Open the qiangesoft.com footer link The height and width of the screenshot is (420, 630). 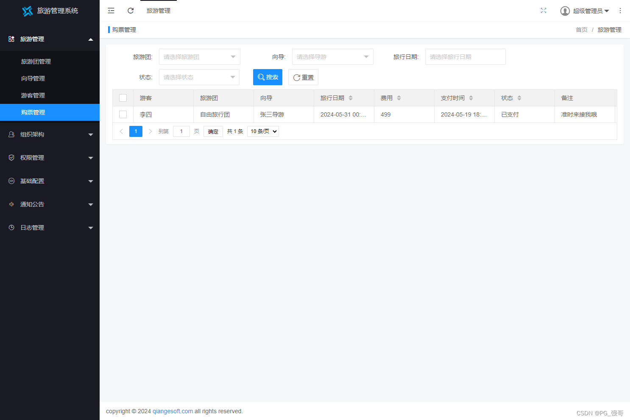[173, 411]
